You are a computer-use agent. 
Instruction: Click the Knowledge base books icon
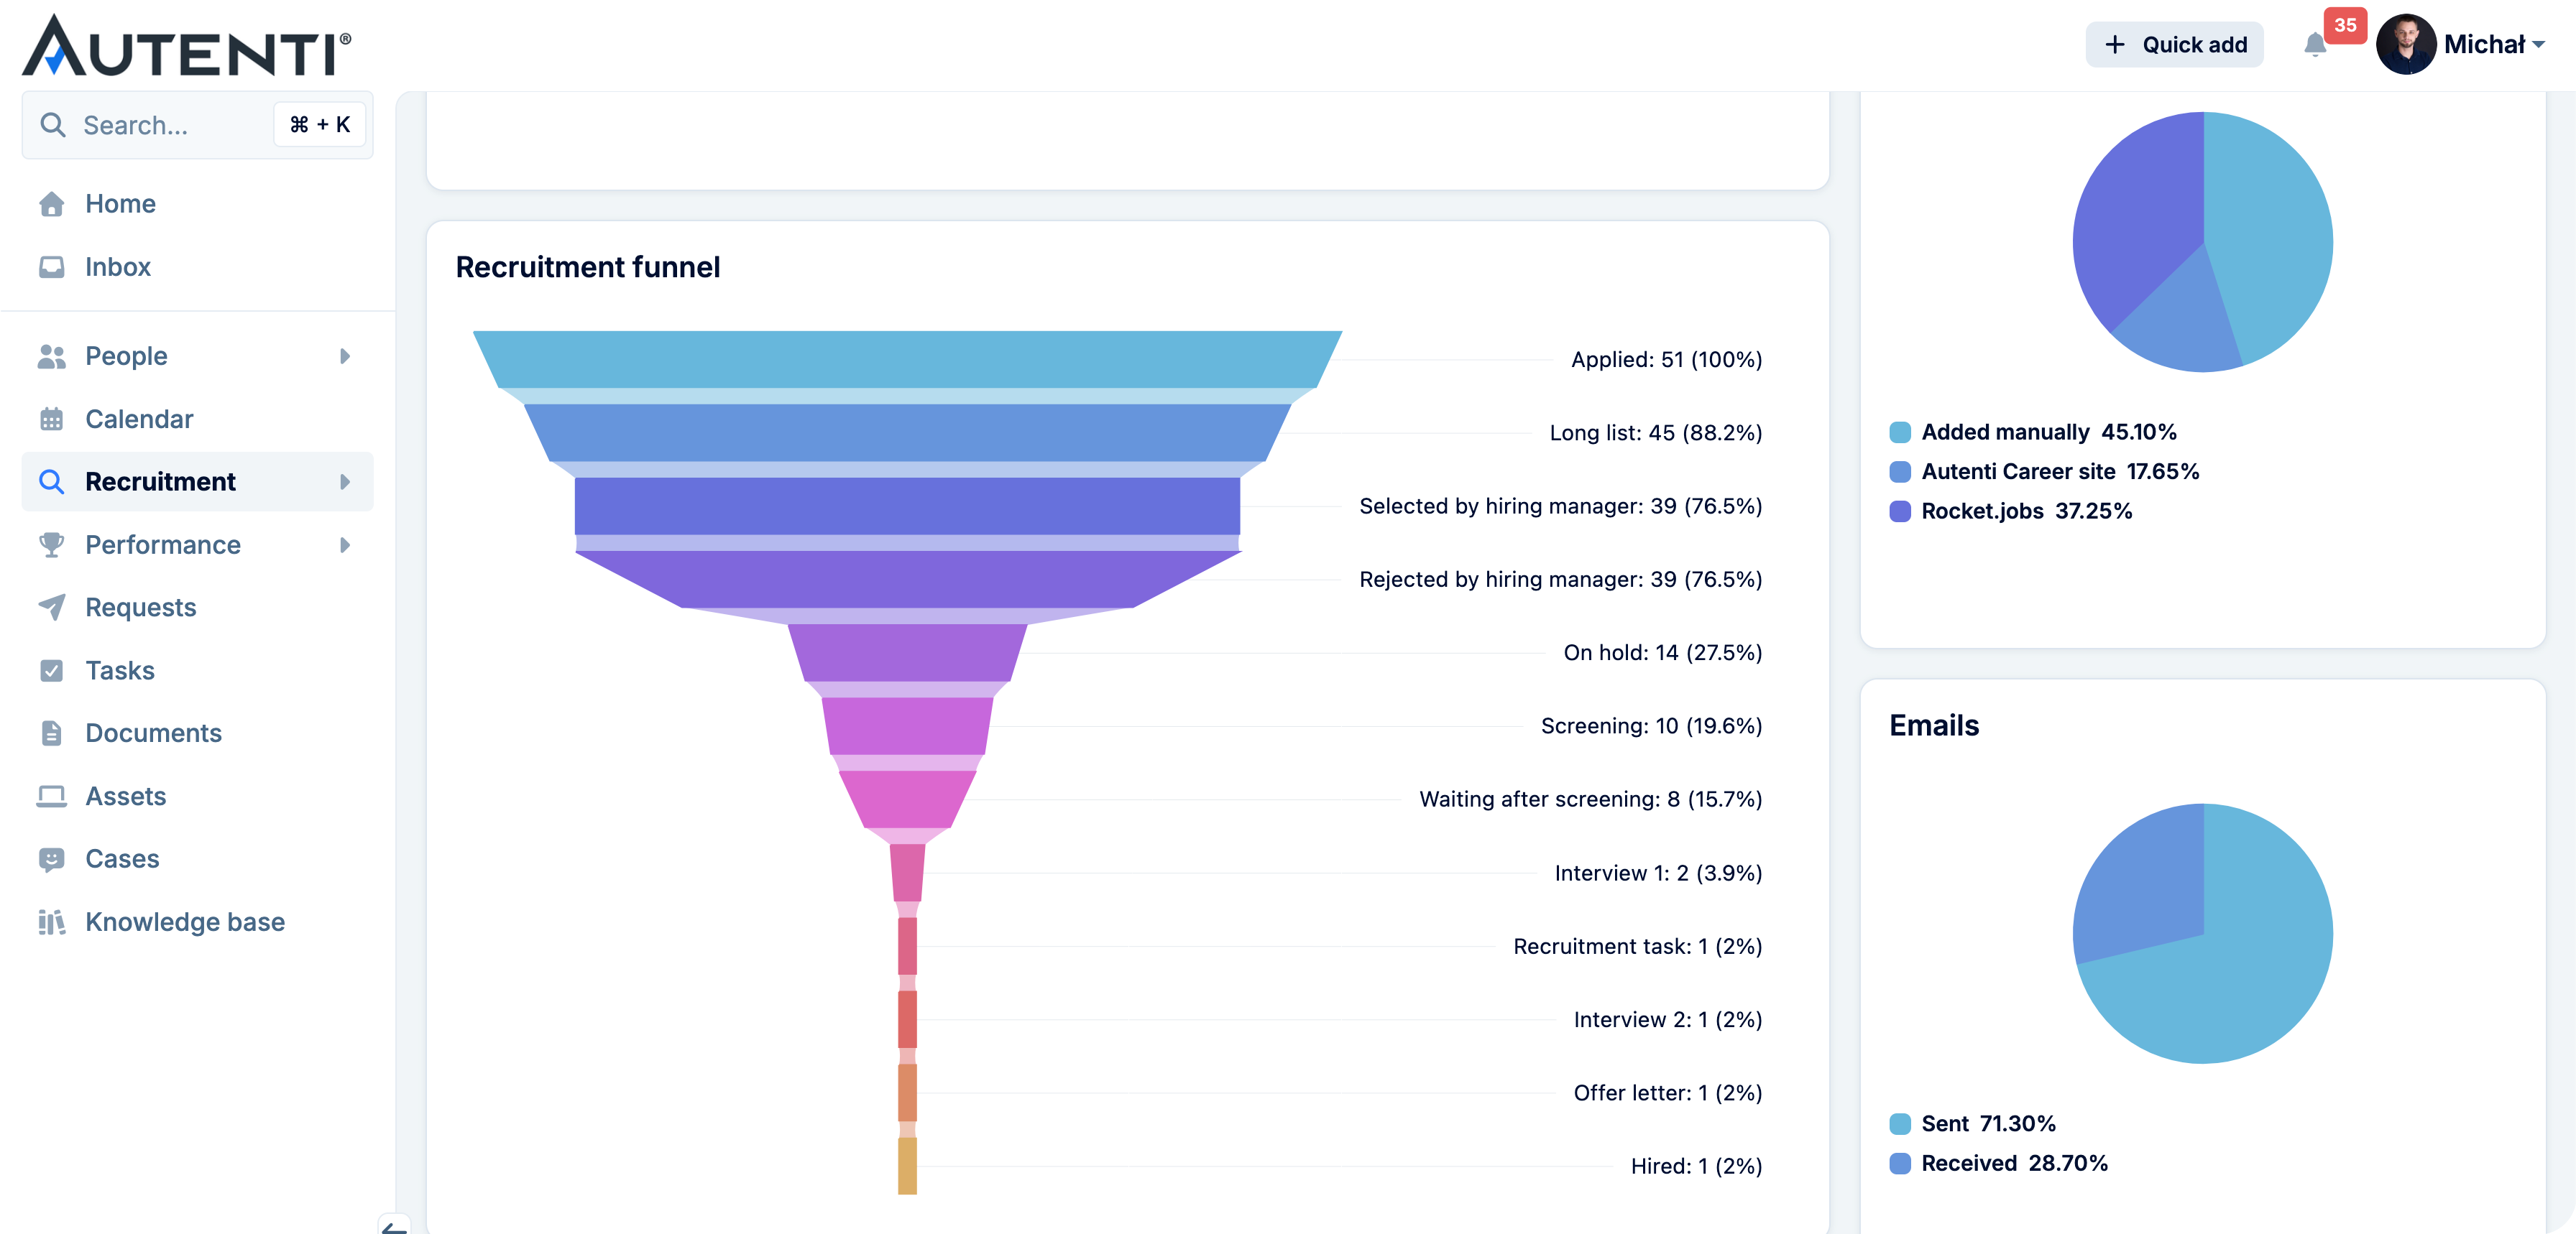pos(51,922)
